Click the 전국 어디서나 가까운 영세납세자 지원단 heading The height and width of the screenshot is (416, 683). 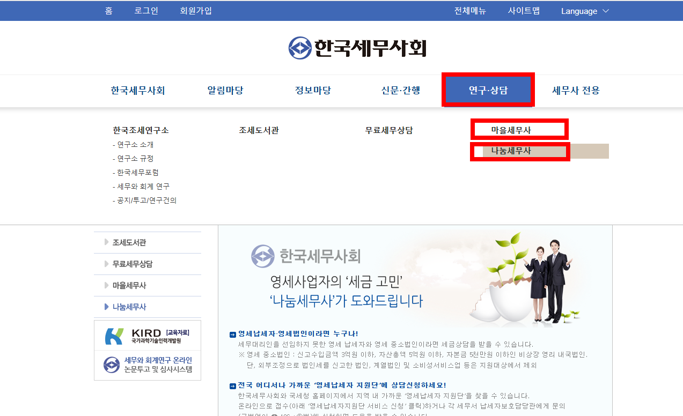coord(342,385)
